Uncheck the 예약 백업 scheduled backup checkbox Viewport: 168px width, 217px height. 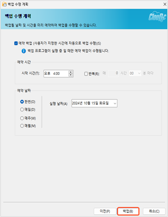coord(16,43)
